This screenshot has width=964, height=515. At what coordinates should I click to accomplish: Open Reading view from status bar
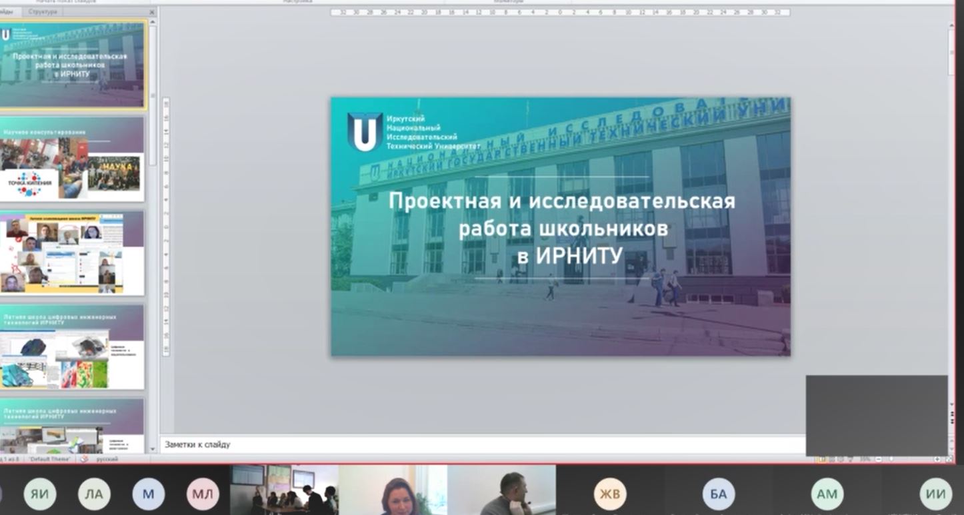[x=841, y=459]
